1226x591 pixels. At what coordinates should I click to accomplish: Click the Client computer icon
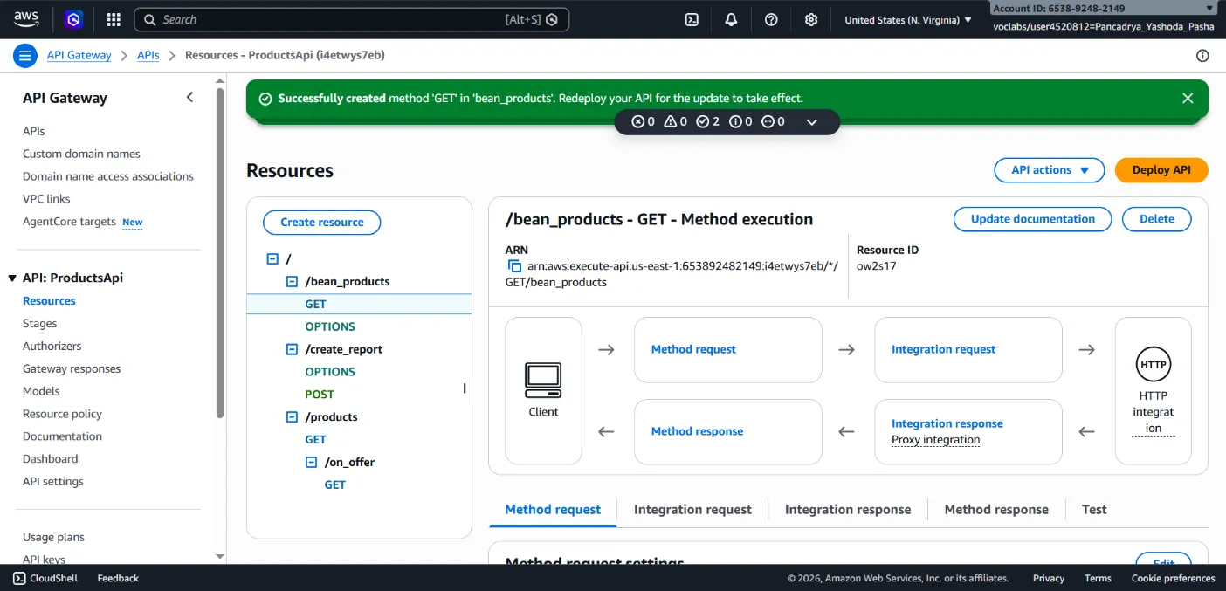click(543, 381)
